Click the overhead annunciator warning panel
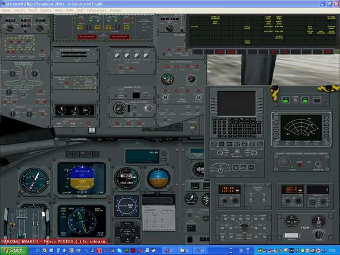Screen dimensions: 340x255 coord(263,31)
